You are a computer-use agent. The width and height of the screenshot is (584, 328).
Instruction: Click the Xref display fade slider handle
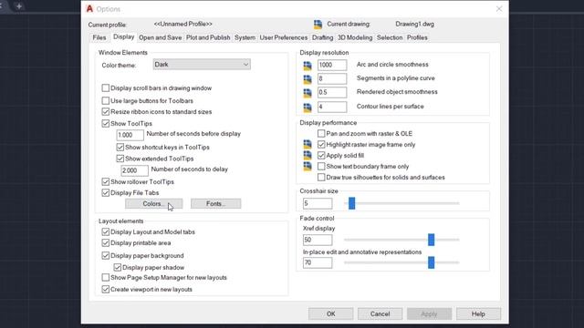(x=431, y=240)
